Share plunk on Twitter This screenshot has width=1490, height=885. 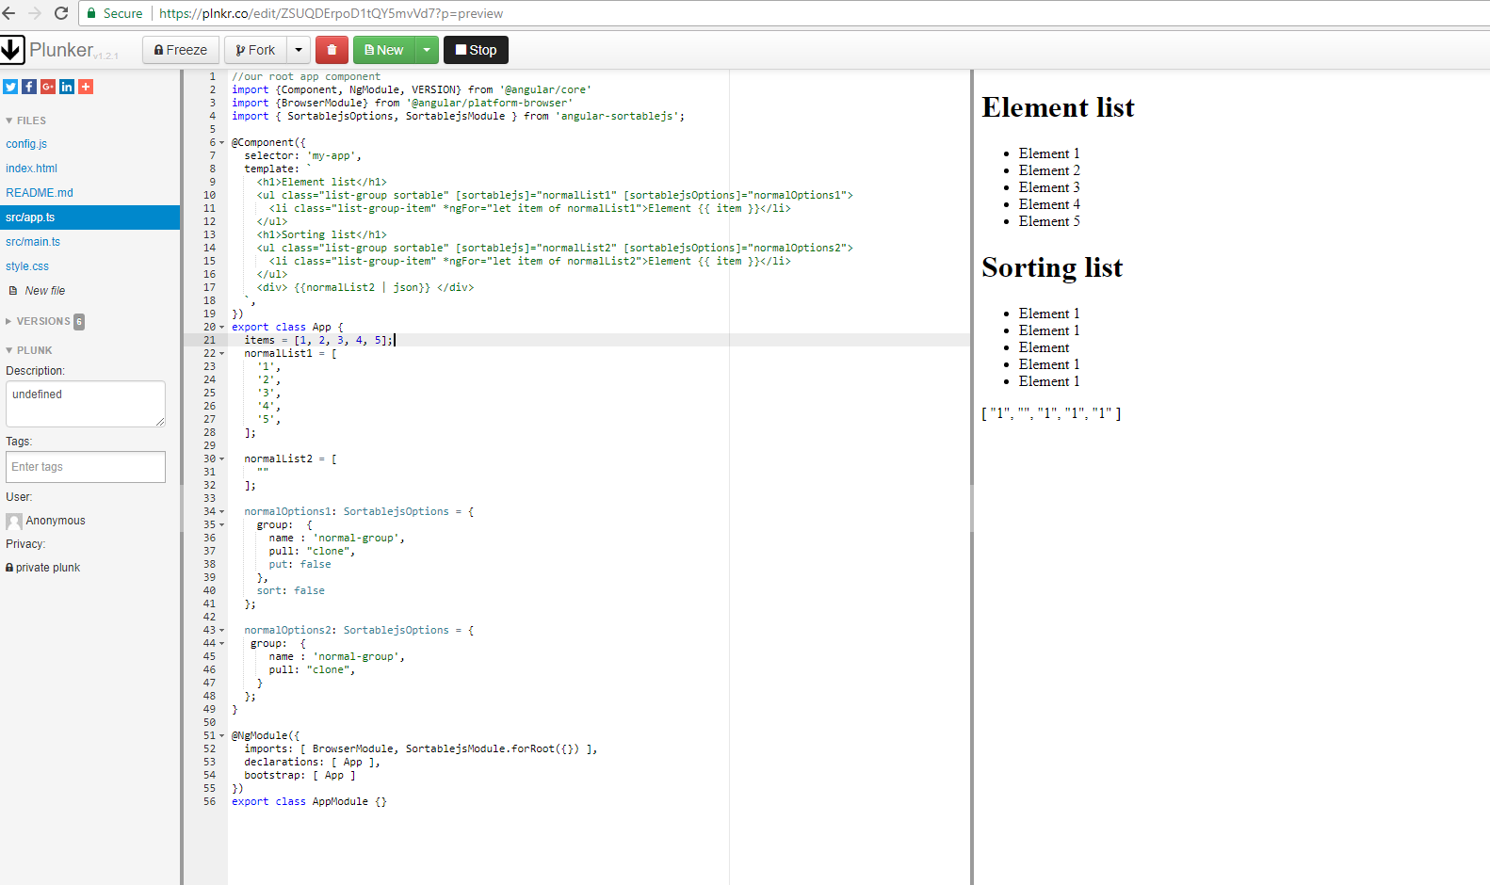(10, 87)
